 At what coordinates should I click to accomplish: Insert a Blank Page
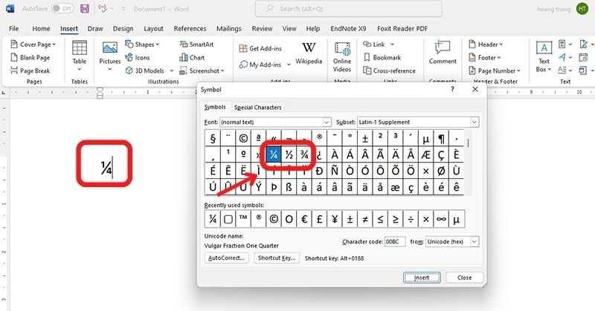30,58
